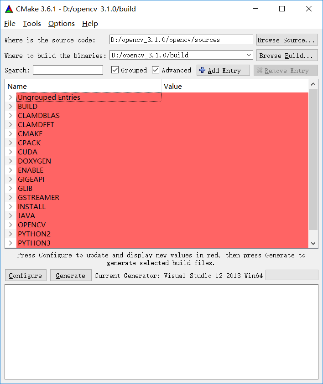Viewport: 323px width, 384px height.
Task: Toggle the Grouped checkbox
Action: point(115,70)
